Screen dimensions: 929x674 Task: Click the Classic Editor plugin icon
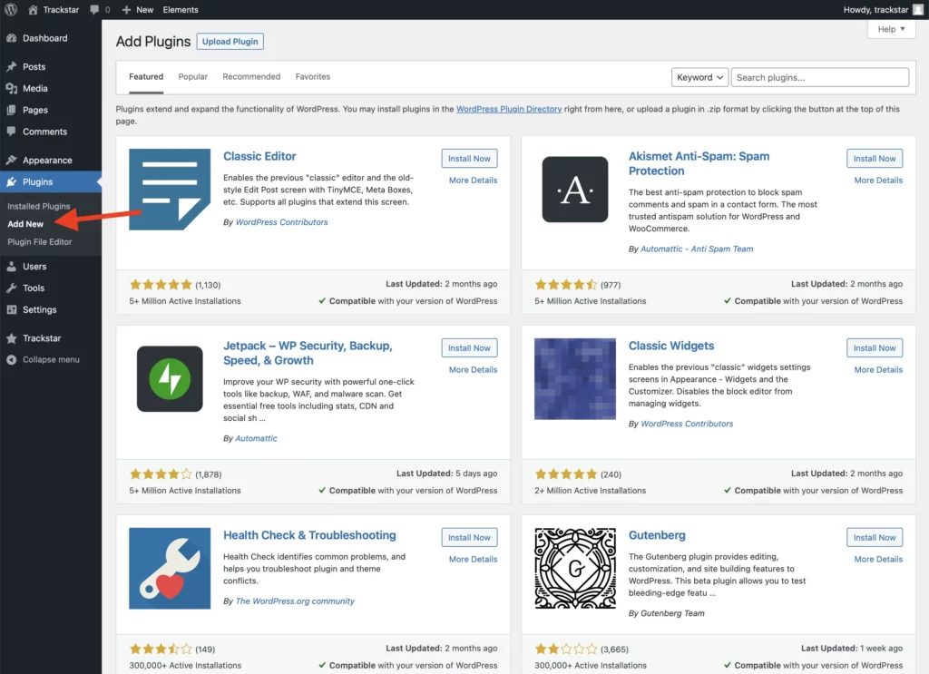tap(170, 189)
